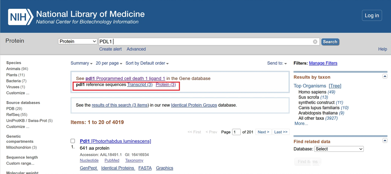This screenshot has width=391, height=174.
Task: Collapse the Find related data panel
Action: pyautogui.click(x=385, y=140)
